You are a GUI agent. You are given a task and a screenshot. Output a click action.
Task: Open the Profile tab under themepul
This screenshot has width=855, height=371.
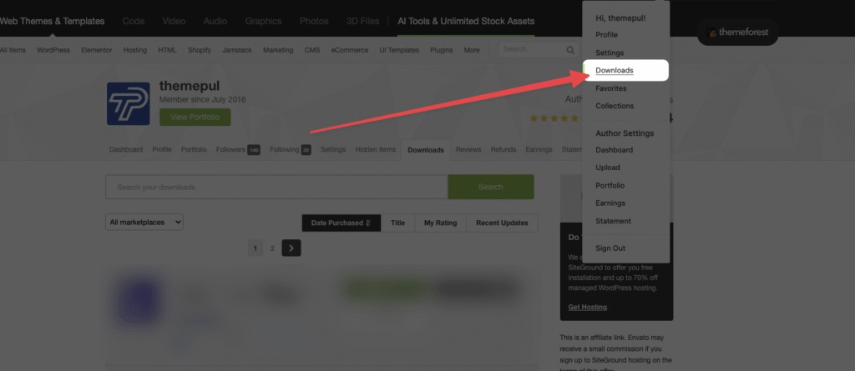(162, 149)
